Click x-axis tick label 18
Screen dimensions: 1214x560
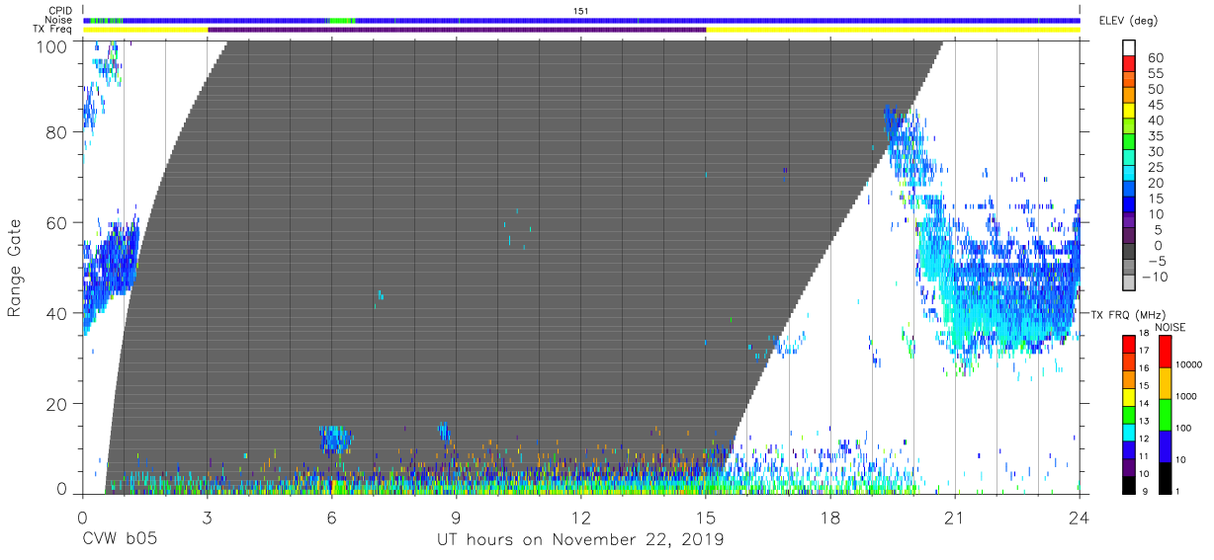click(830, 518)
